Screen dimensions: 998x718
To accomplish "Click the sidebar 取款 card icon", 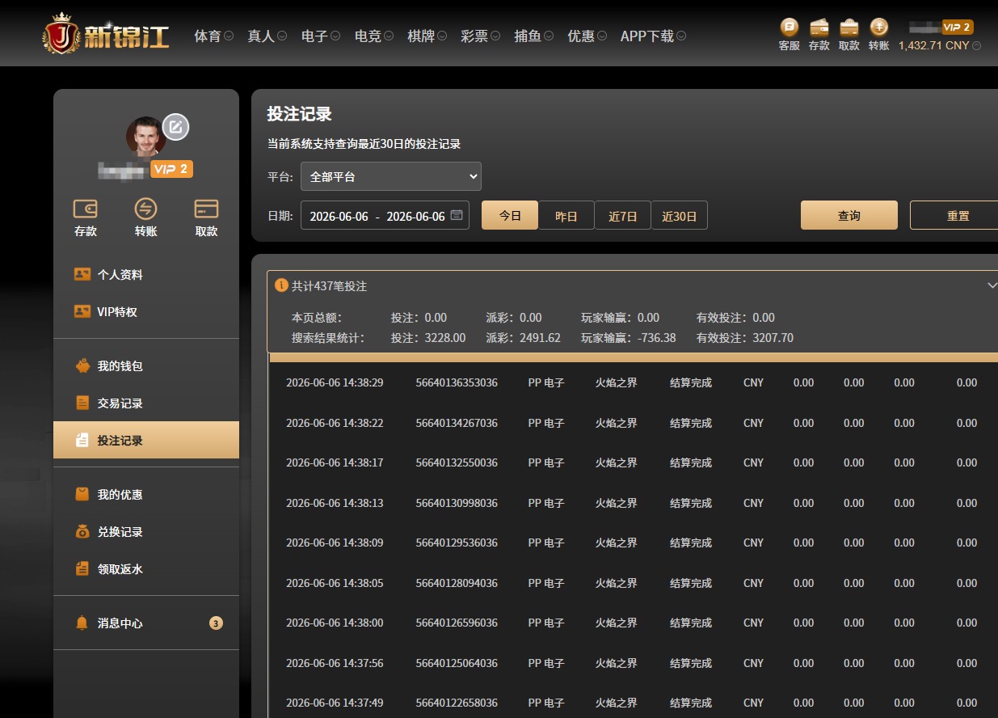I will 207,209.
